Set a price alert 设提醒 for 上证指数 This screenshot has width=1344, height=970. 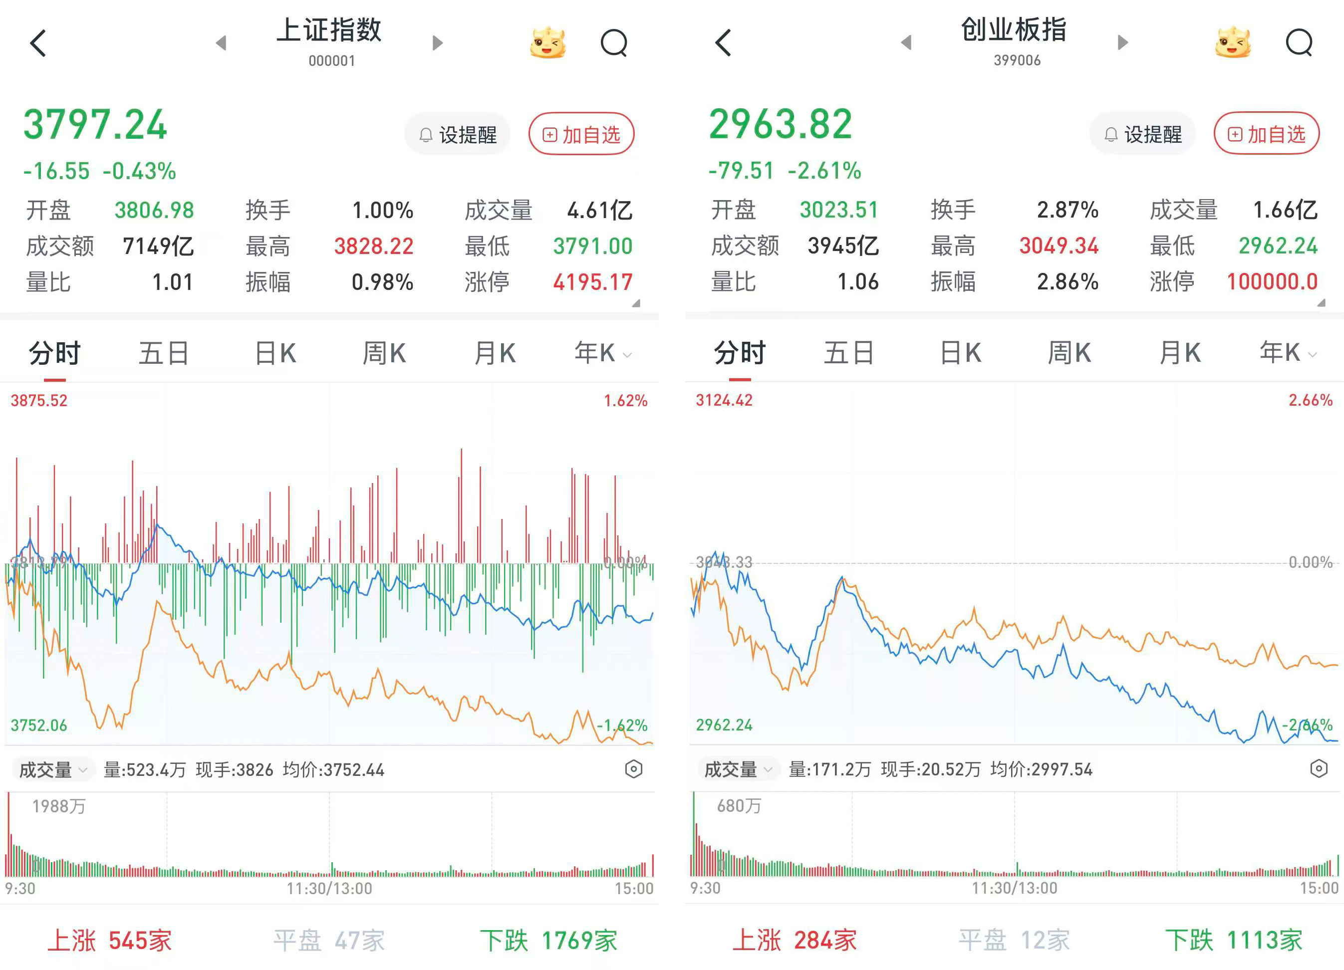click(458, 135)
